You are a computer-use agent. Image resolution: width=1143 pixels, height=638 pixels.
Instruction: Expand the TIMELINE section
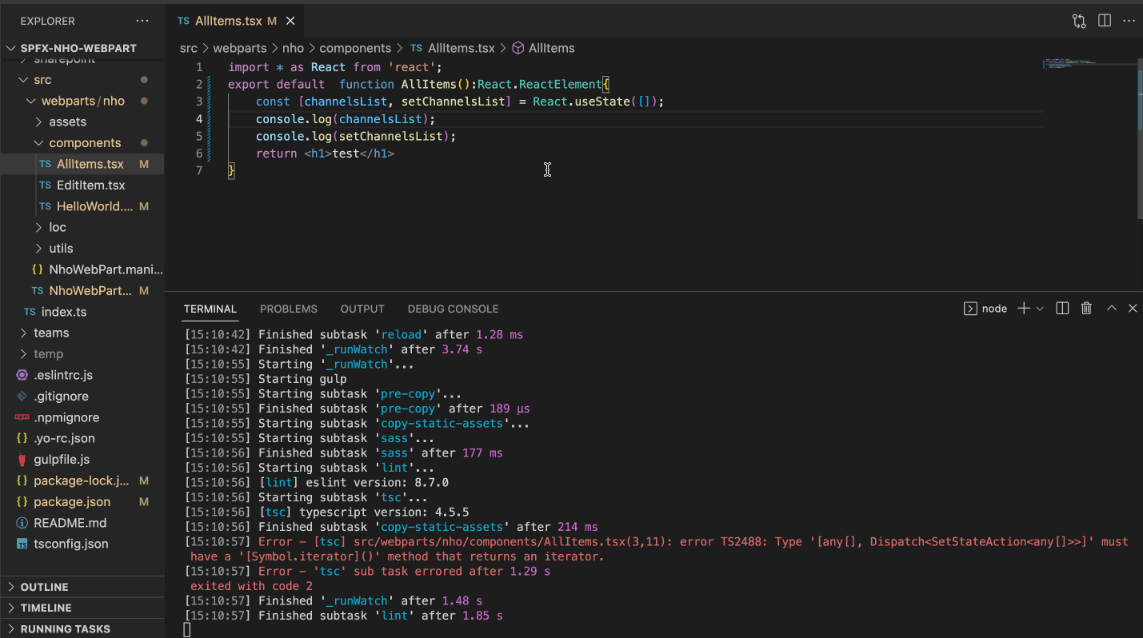[46, 608]
